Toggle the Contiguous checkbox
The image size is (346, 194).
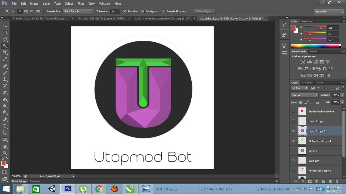click(143, 11)
